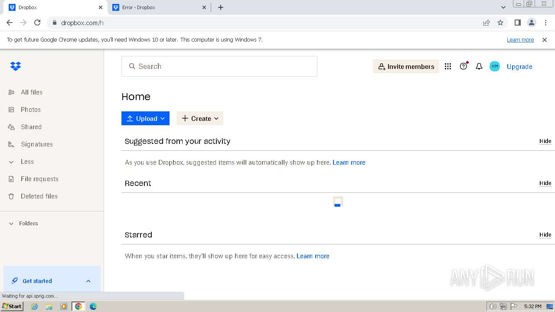This screenshot has height=312, width=555.
Task: Open a new browser tab
Action: pyautogui.click(x=221, y=7)
